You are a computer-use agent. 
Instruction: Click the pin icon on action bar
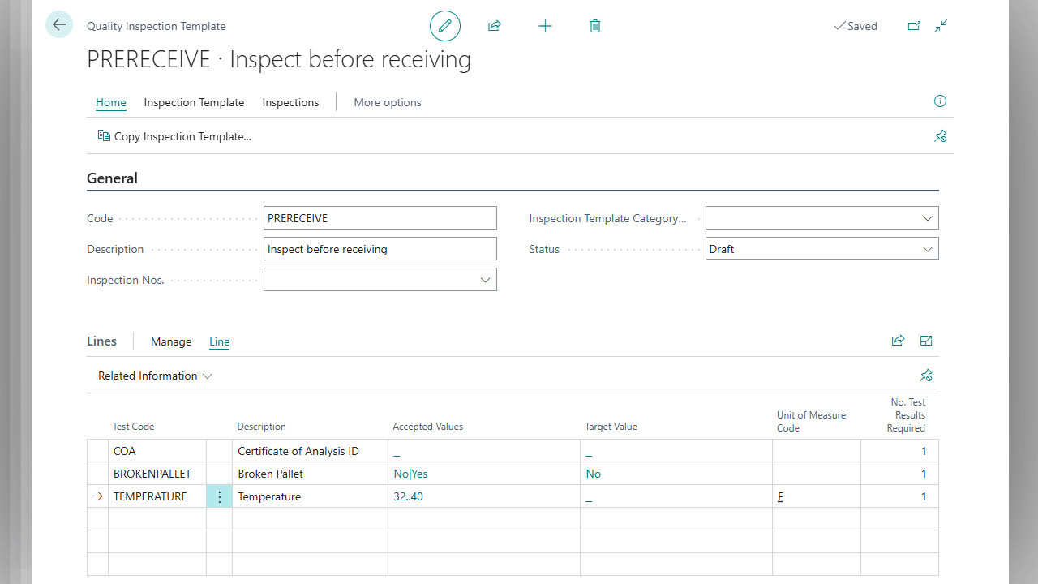pyautogui.click(x=940, y=136)
